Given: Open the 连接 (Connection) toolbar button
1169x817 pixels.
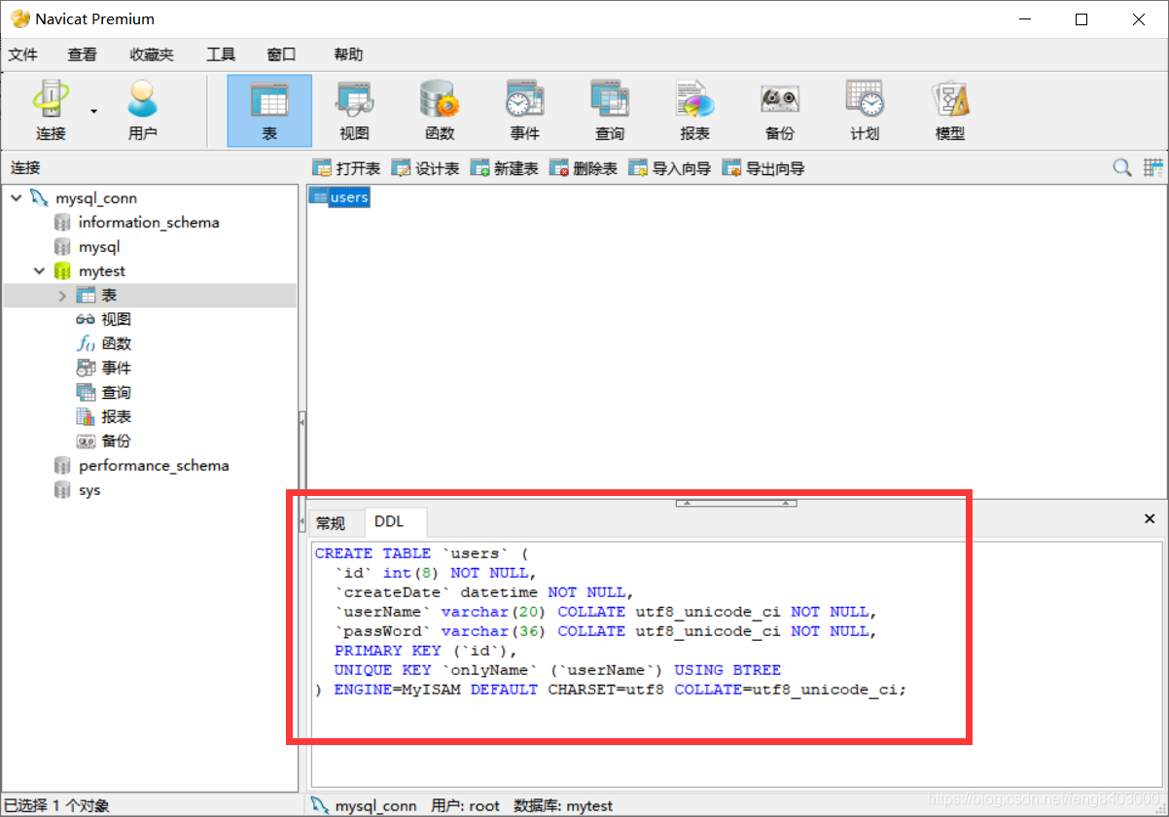Looking at the screenshot, I should tap(51, 110).
